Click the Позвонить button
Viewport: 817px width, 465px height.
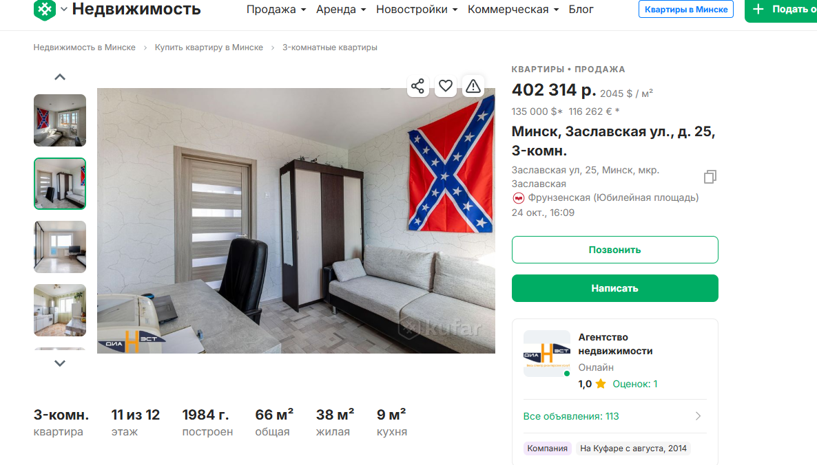pos(615,250)
